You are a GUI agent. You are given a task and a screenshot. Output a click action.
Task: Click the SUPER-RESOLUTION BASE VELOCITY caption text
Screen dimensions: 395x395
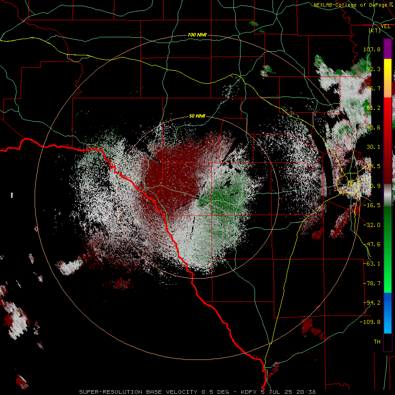[x=138, y=392]
